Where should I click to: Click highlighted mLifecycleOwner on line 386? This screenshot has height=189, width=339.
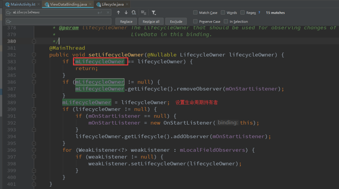(x=100, y=82)
